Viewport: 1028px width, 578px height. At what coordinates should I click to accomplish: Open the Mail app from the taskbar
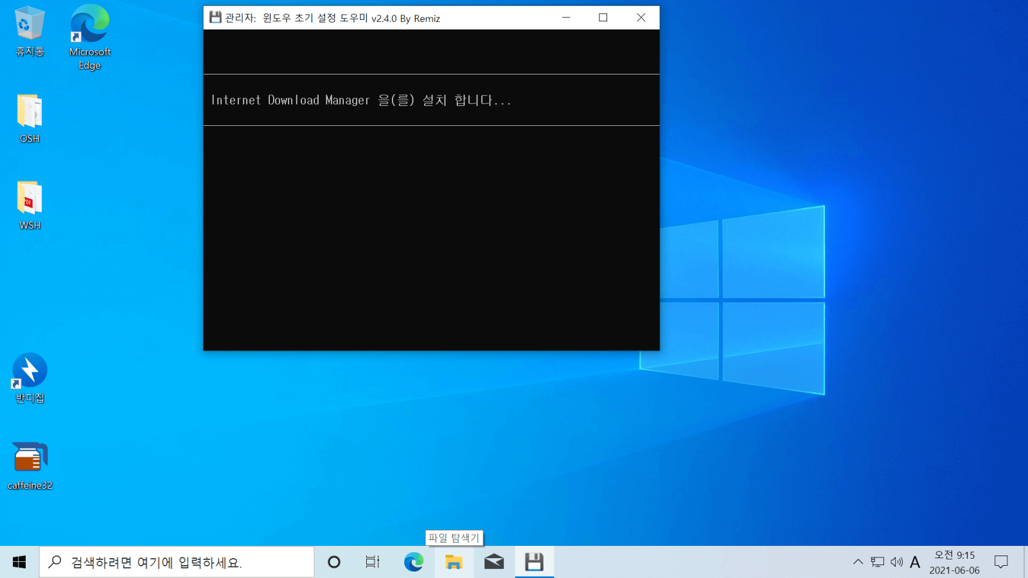point(494,562)
